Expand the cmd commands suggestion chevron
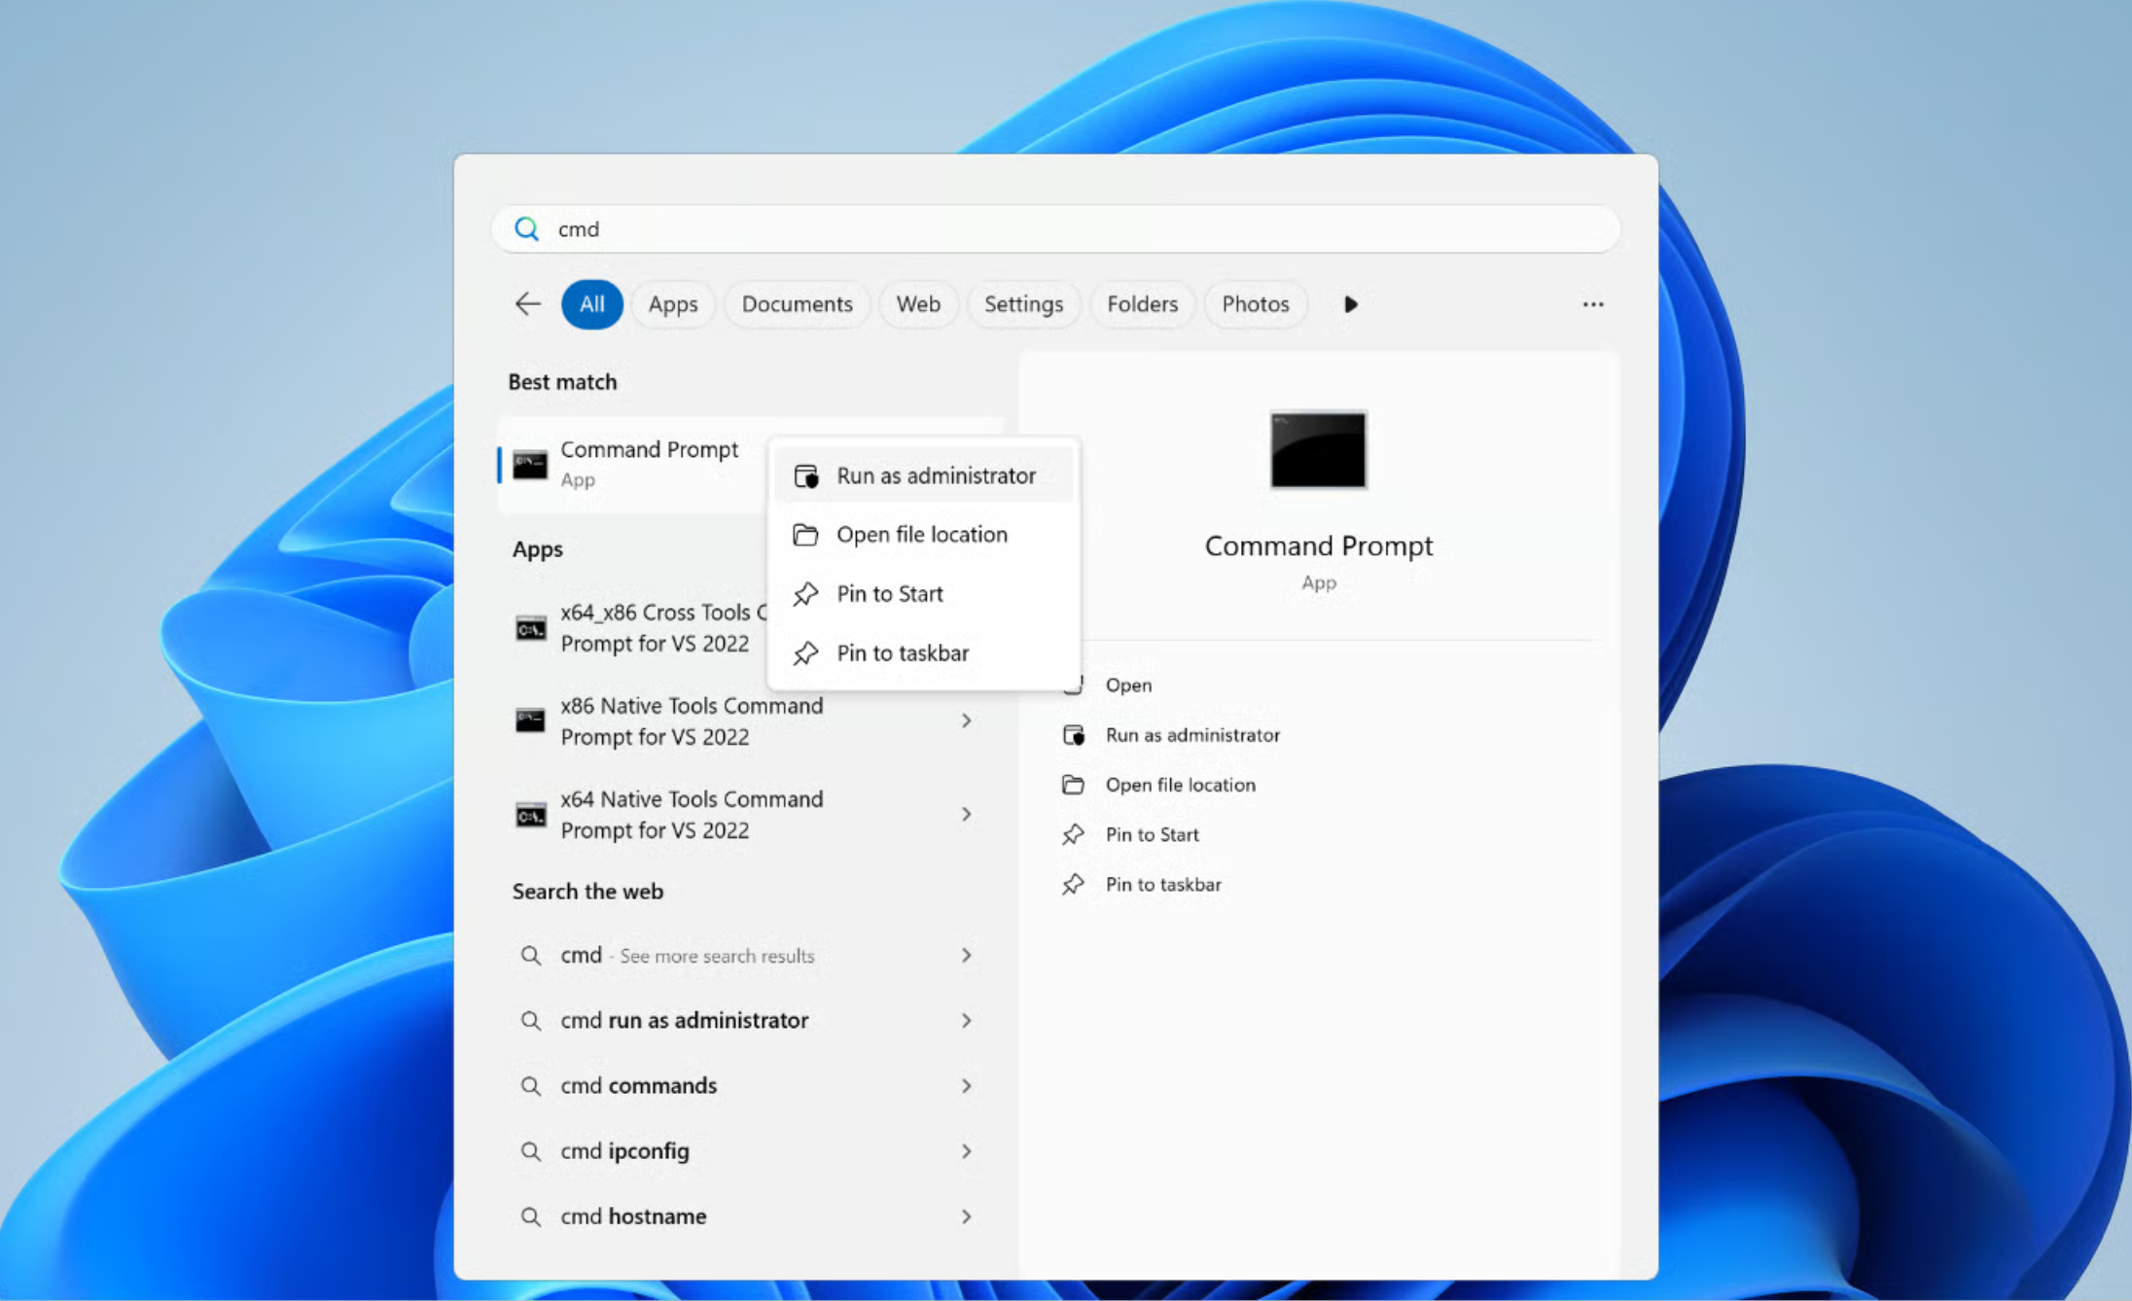Image resolution: width=2132 pixels, height=1301 pixels. 966,1085
